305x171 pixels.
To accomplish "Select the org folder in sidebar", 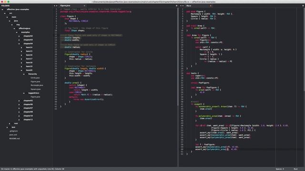I will coord(18,25).
